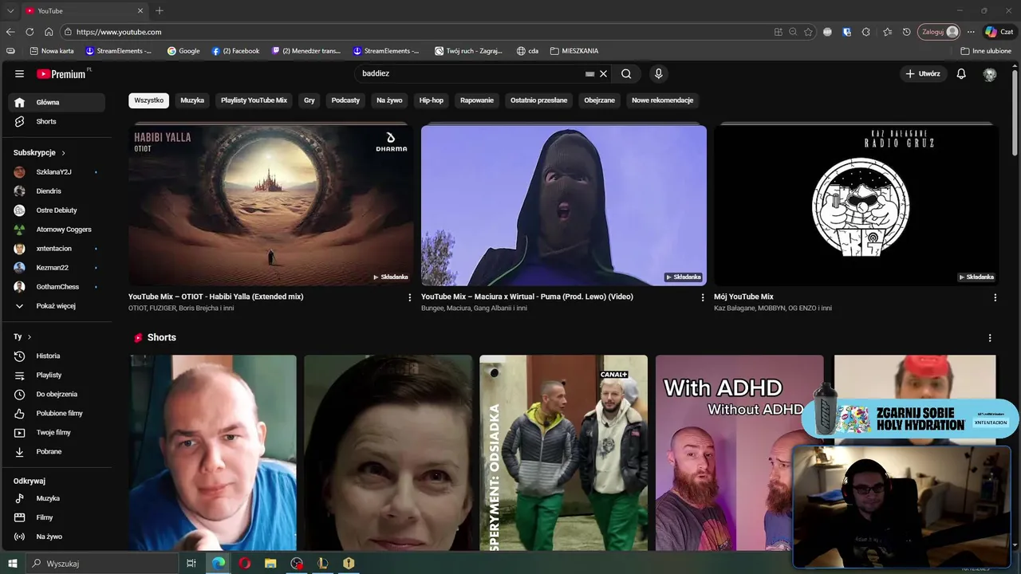Open Inne ulubione bookmarks folder
The image size is (1021, 574).
pyautogui.click(x=986, y=51)
